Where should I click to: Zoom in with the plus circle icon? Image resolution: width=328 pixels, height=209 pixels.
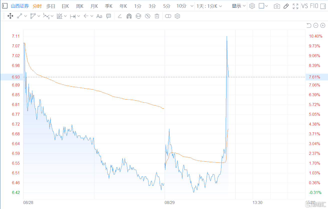click(323, 25)
